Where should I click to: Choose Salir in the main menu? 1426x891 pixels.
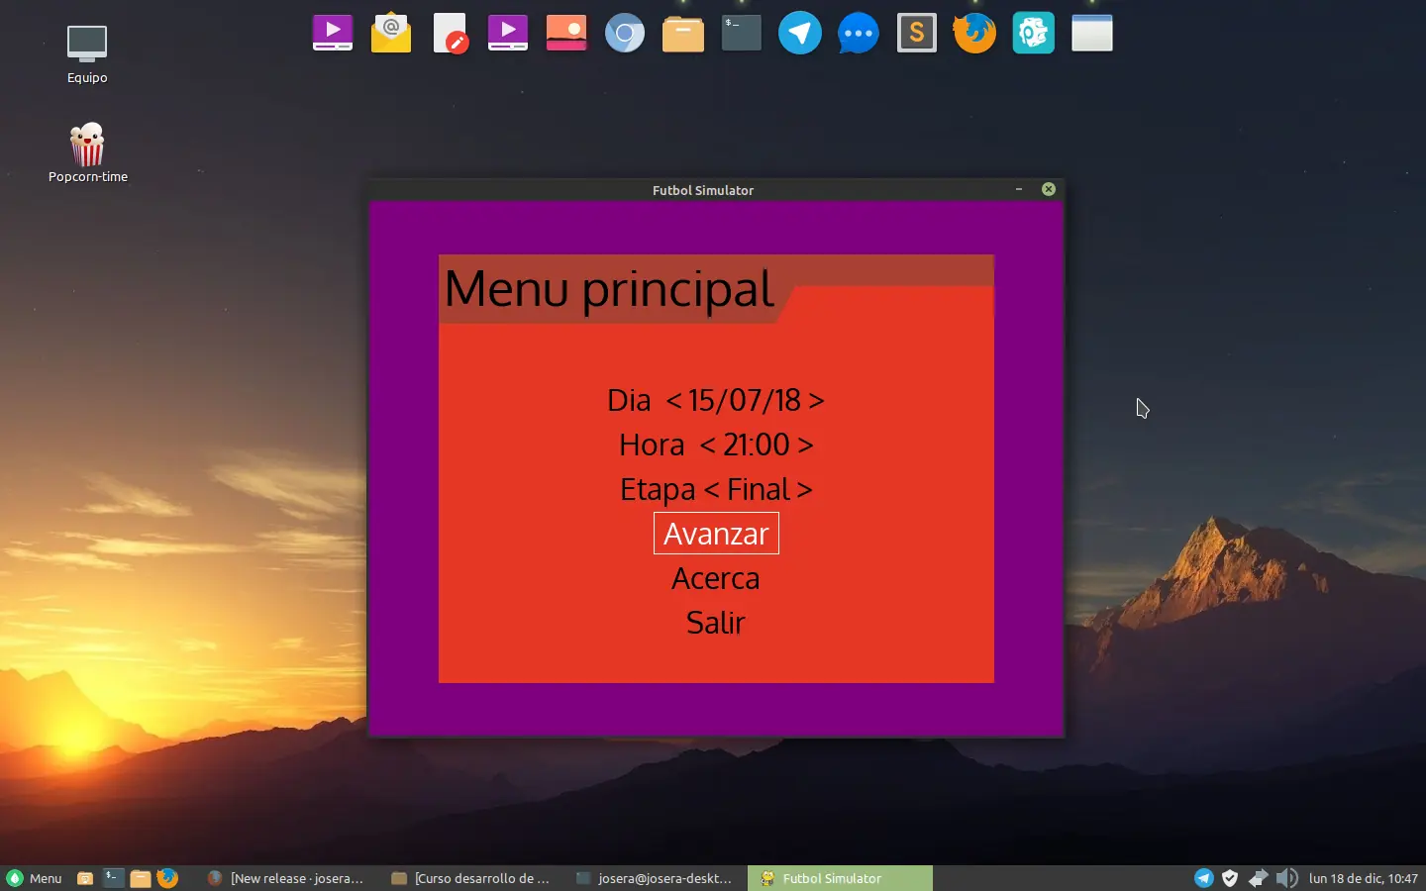(716, 623)
